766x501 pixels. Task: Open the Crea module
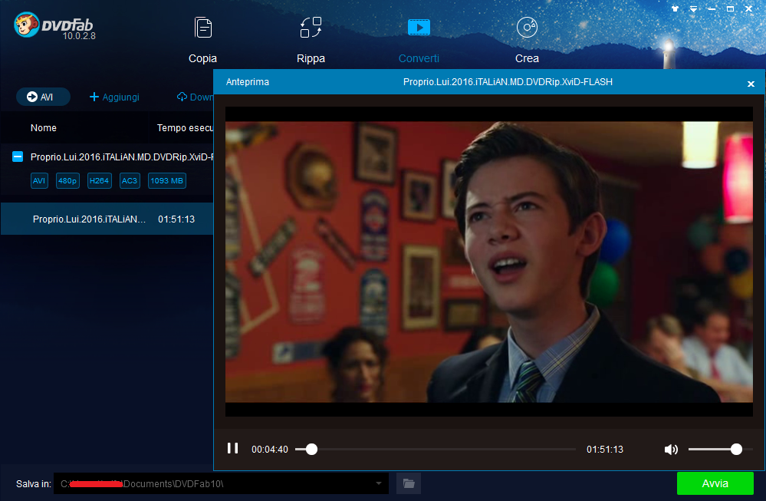(527, 41)
